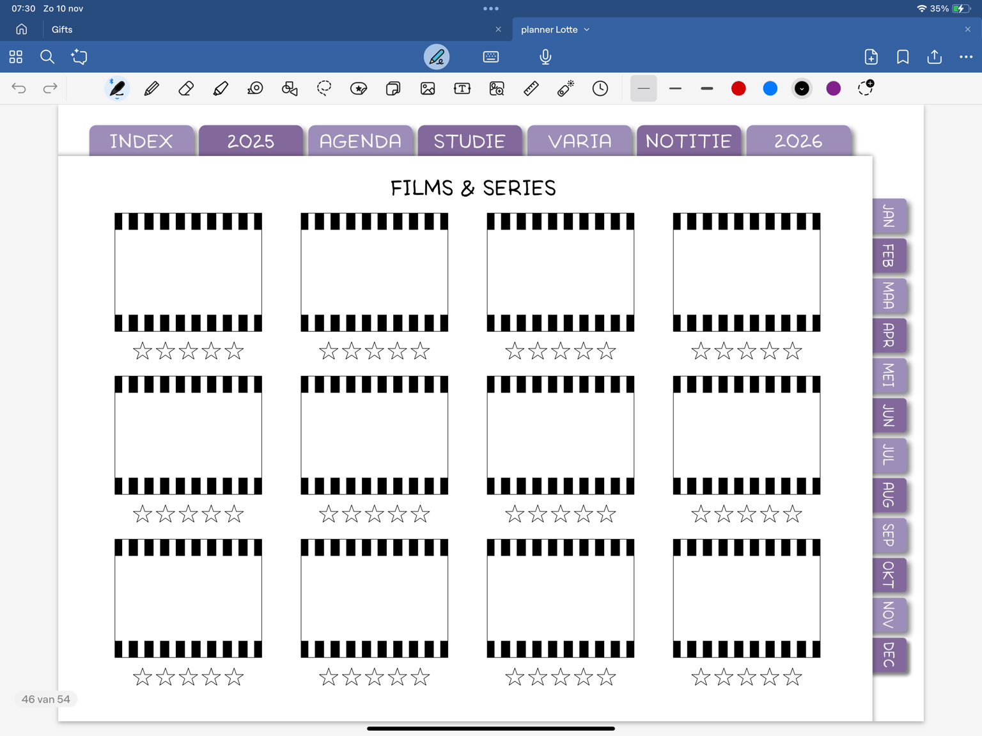Open the sticky note tool
982x736 pixels.
click(393, 88)
